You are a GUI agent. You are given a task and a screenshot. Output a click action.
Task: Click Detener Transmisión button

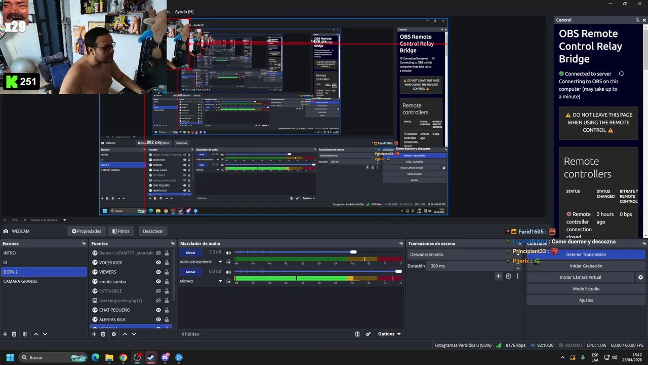click(586, 254)
